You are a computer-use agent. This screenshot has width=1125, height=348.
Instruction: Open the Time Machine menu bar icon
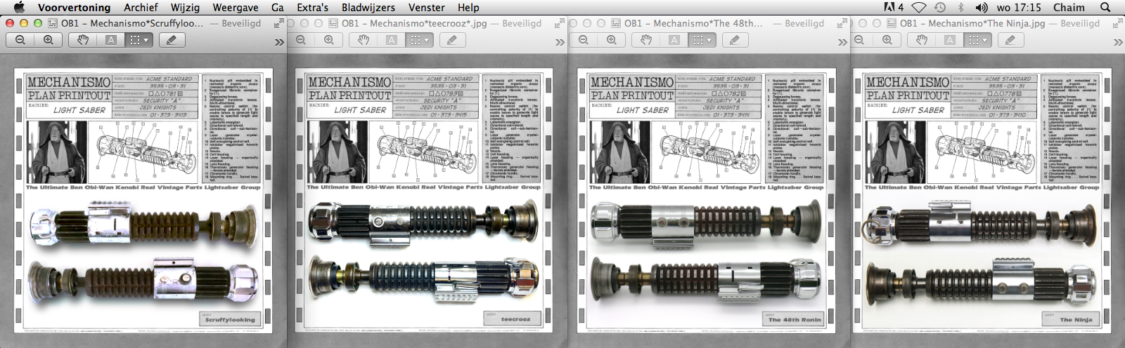click(940, 7)
